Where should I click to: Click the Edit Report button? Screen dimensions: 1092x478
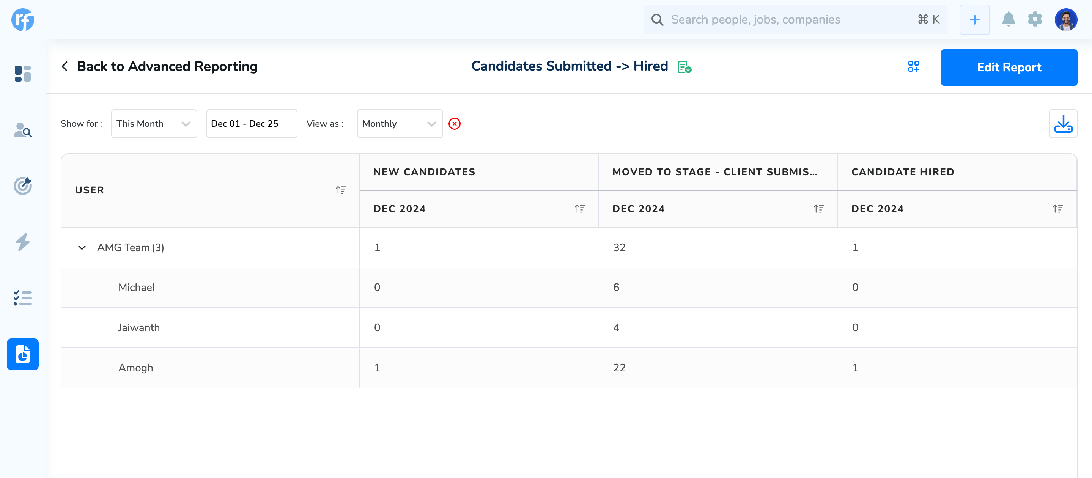coord(1009,68)
